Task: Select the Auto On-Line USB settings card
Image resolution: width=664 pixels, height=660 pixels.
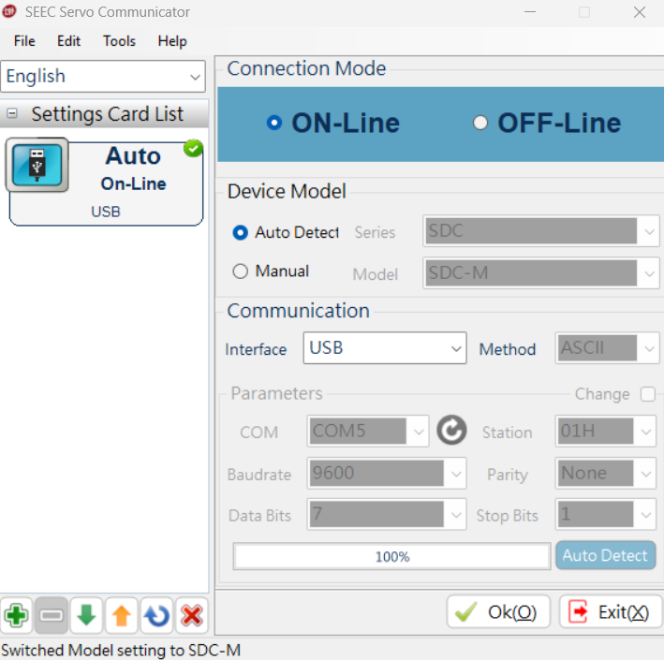Action: pos(106,182)
